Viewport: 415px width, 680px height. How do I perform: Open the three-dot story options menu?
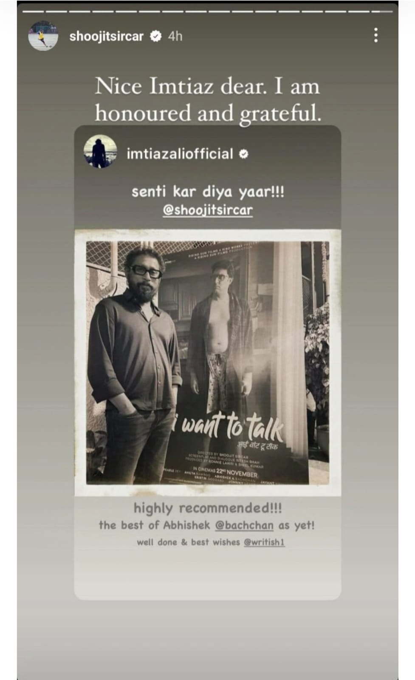pos(375,35)
